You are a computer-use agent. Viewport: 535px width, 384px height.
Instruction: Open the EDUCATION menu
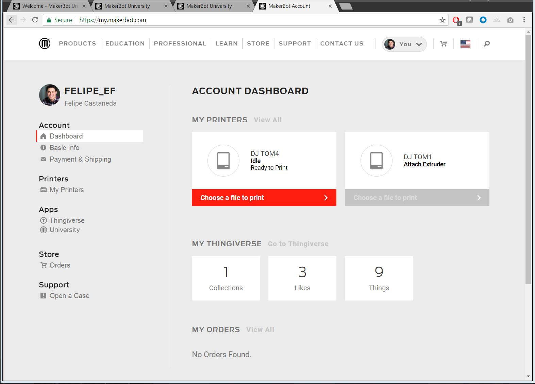click(x=125, y=43)
